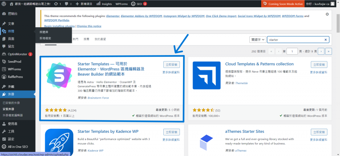The image size is (340, 156).
Task: Open the One Click Demo Import link
Action: coord(221,16)
